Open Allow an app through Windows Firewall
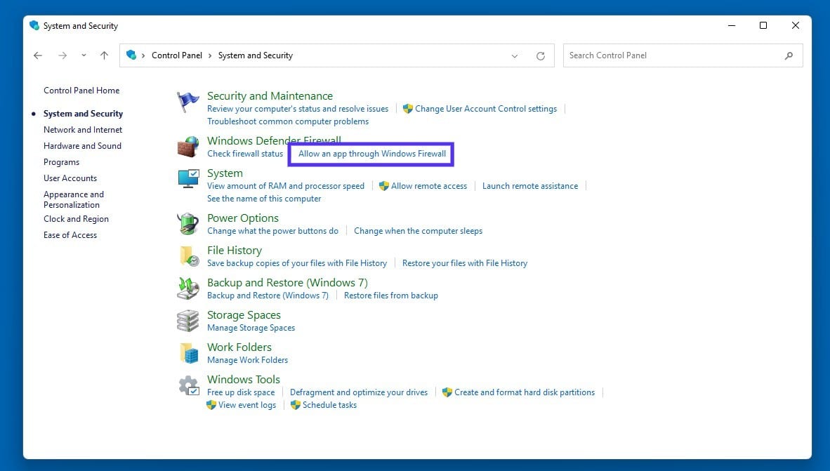The image size is (830, 471). [x=371, y=153]
